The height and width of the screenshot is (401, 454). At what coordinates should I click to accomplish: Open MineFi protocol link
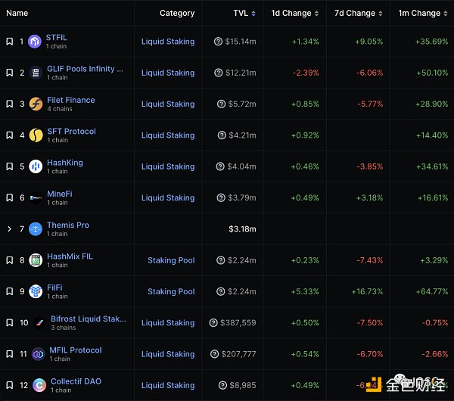(x=60, y=194)
